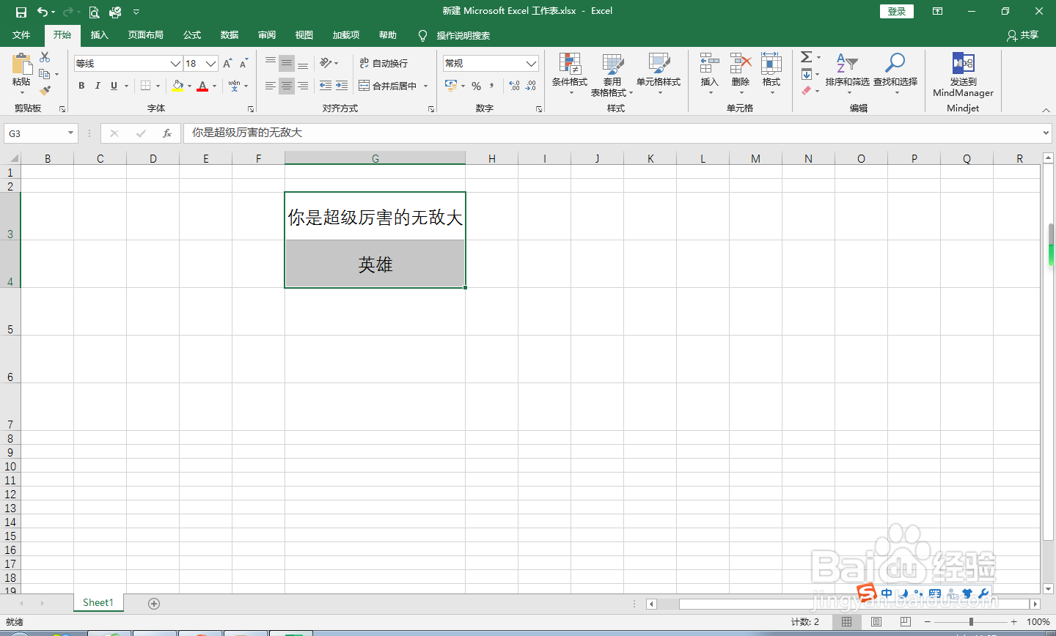Click the increase indent icon
This screenshot has width=1056, height=636.
tap(342, 86)
